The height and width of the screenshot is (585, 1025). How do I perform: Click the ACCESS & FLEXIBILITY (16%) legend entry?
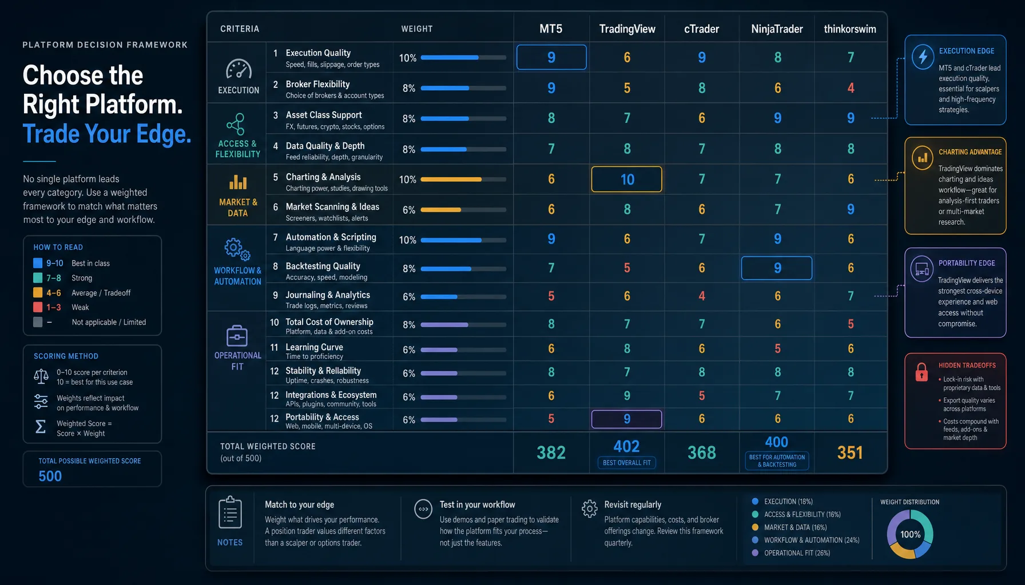[x=796, y=514]
